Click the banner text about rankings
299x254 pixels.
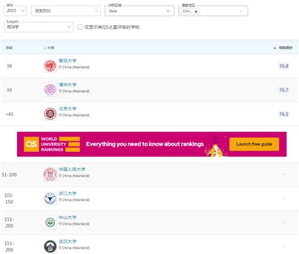[x=145, y=144]
